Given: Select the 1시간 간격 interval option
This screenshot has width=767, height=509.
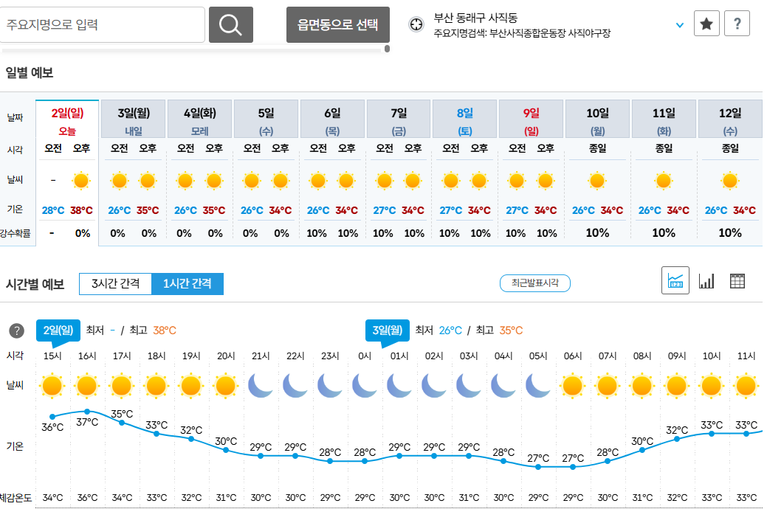Looking at the screenshot, I should pyautogui.click(x=188, y=283).
